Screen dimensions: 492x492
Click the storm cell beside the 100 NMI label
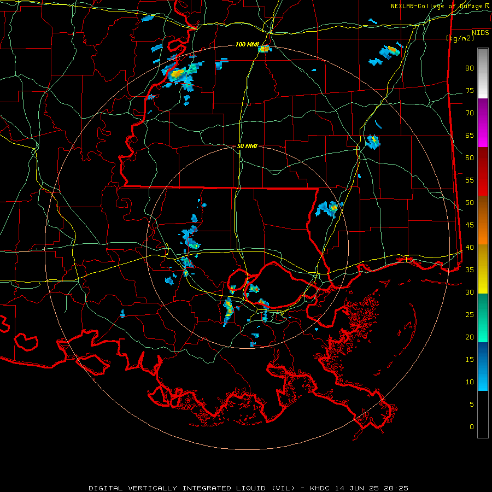(x=265, y=49)
